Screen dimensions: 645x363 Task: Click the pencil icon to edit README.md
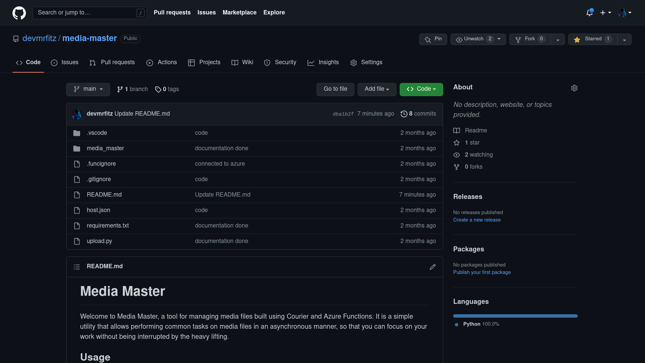coord(432,267)
